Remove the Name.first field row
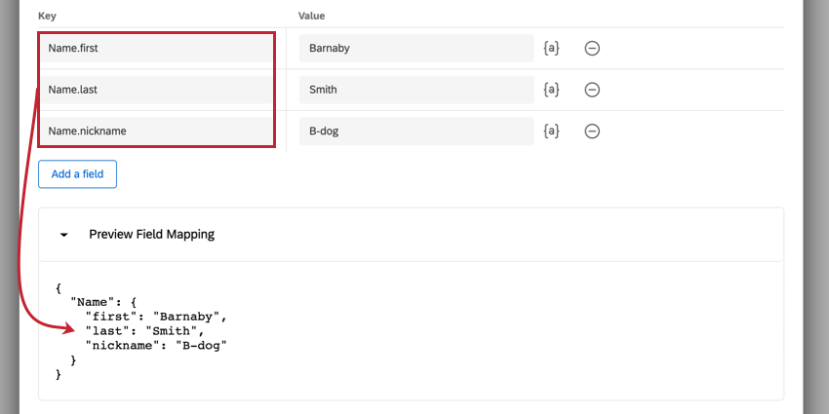 pos(592,48)
